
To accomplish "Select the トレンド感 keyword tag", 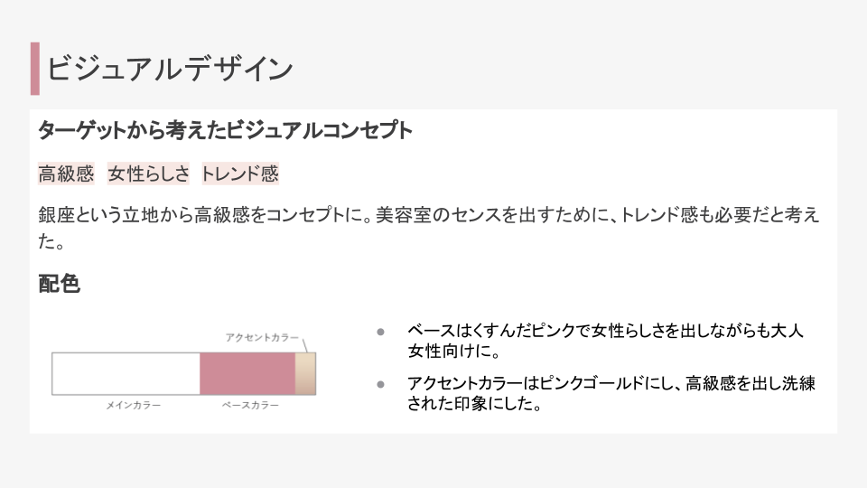I will point(240,174).
